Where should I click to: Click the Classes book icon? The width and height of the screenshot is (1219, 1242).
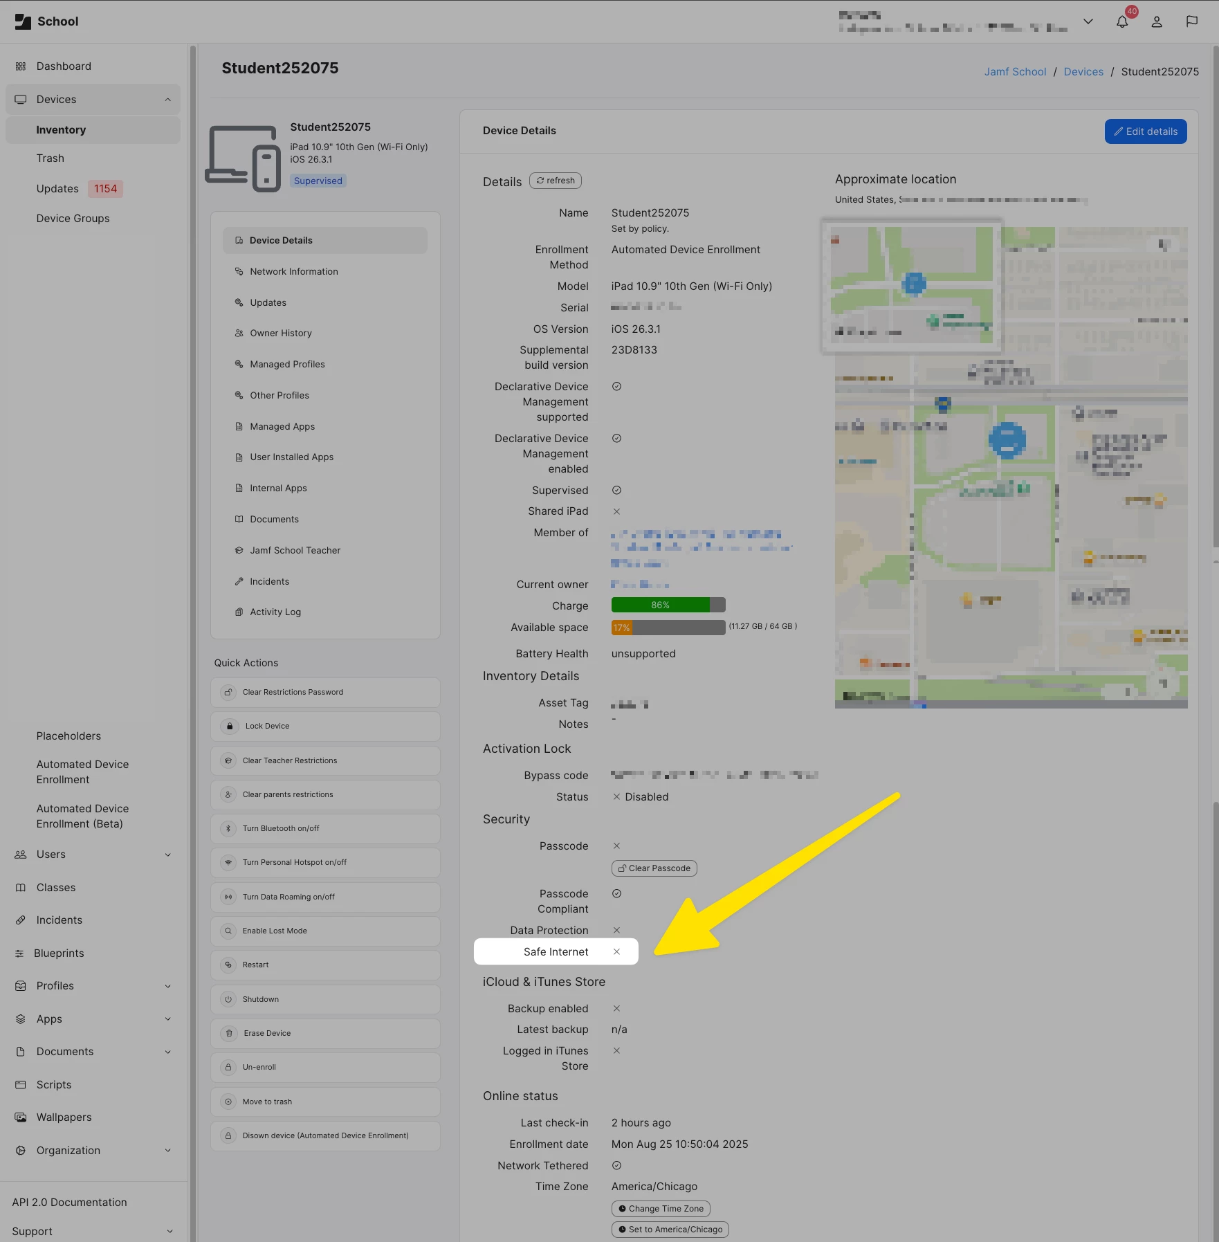pos(21,888)
